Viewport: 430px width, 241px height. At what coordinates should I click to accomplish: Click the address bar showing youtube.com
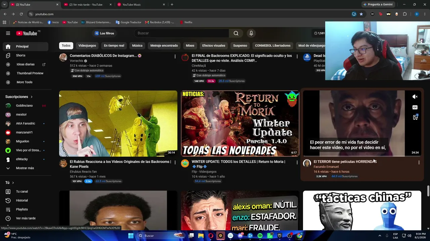click(x=188, y=14)
